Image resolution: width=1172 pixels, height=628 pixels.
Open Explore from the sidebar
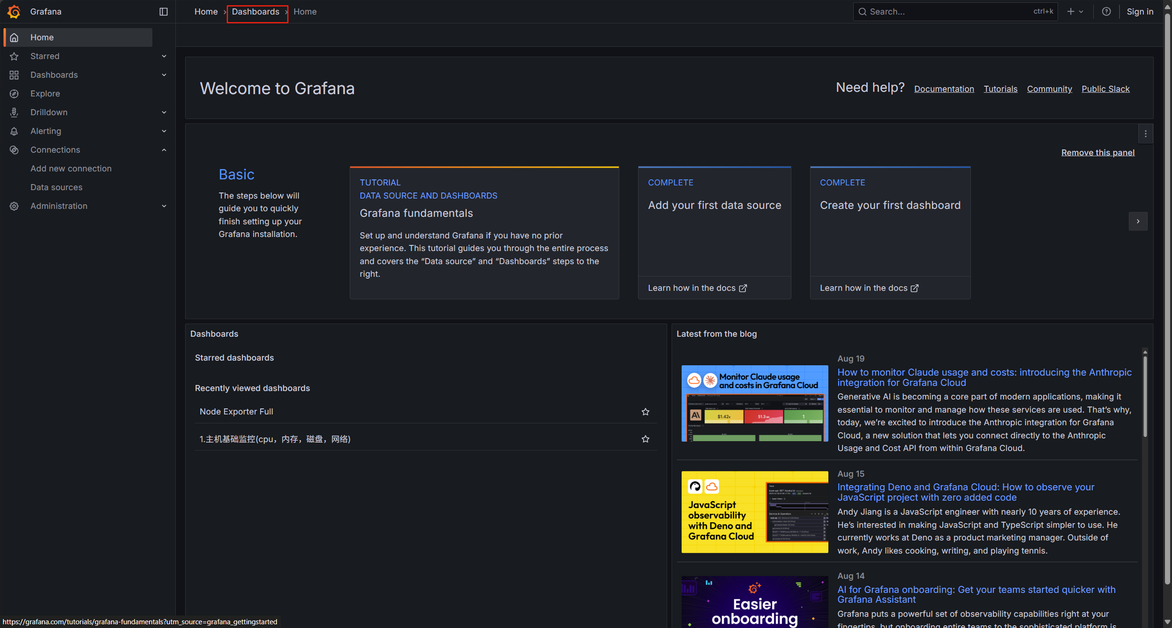pyautogui.click(x=45, y=94)
